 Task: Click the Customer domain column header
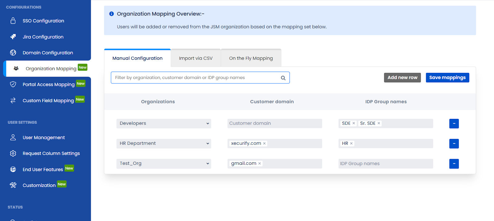pos(272,102)
